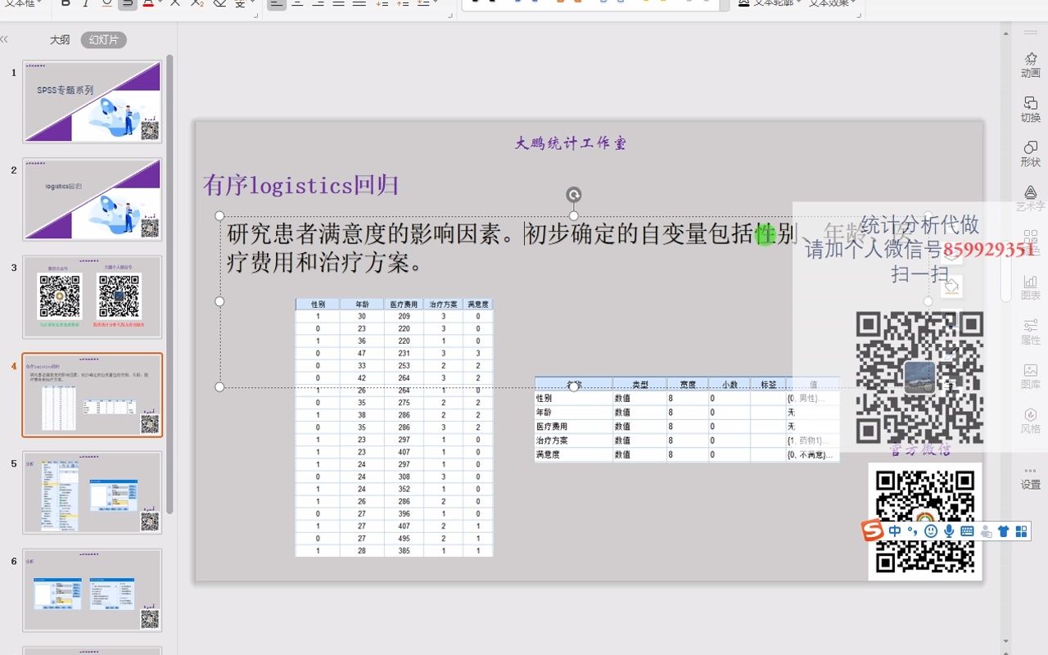Open Sogou emoji panel
This screenshot has width=1048, height=655.
(931, 531)
